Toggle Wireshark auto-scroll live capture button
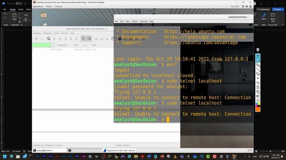286x160 pixels. coord(89,39)
